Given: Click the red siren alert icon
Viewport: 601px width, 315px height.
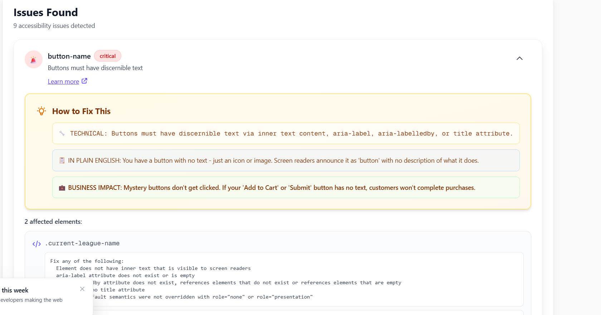Looking at the screenshot, I should tap(33, 59).
